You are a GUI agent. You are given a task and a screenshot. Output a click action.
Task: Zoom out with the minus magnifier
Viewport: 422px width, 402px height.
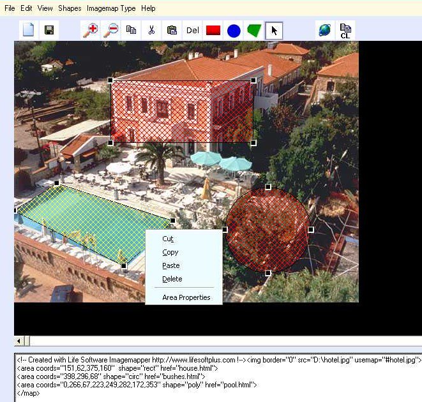[110, 30]
